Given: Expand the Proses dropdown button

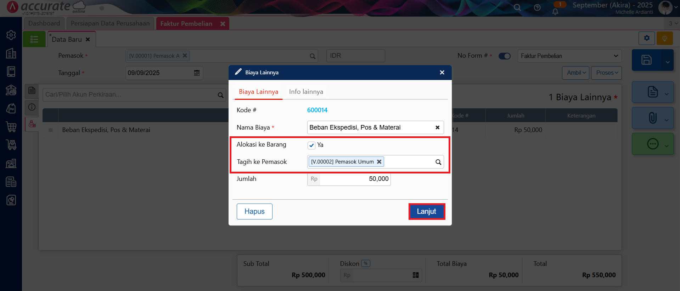Looking at the screenshot, I should tap(606, 73).
